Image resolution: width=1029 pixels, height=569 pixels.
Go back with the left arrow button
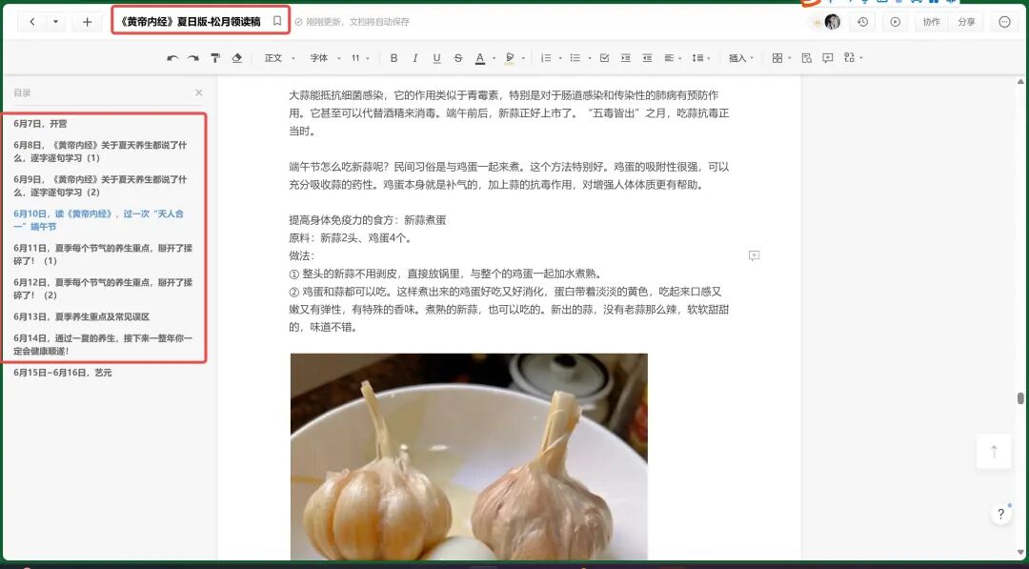[32, 22]
